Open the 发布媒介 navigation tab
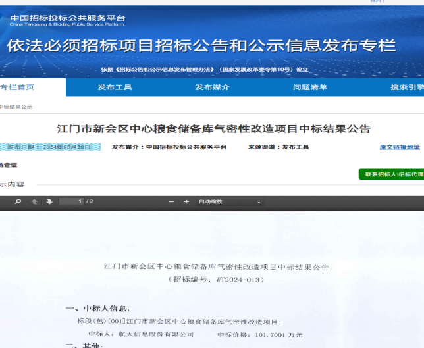This screenshot has height=348, width=424. click(212, 87)
